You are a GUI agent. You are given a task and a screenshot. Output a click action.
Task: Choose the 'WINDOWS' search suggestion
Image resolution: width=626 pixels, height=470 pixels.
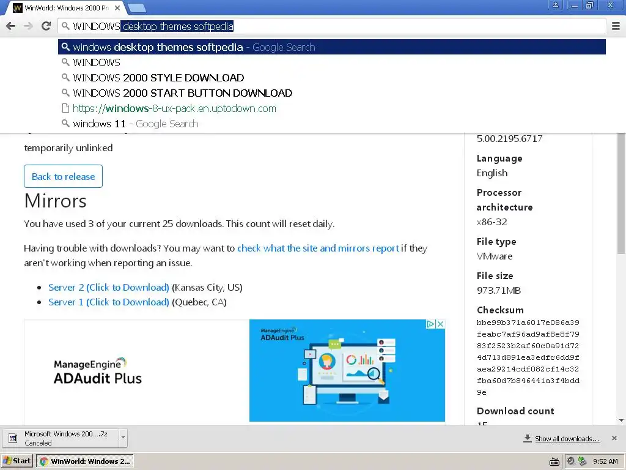click(332, 62)
